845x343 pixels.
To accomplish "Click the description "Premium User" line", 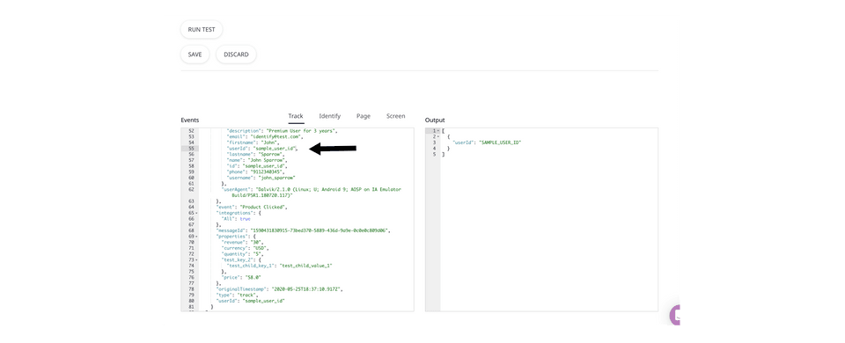I will (x=283, y=131).
